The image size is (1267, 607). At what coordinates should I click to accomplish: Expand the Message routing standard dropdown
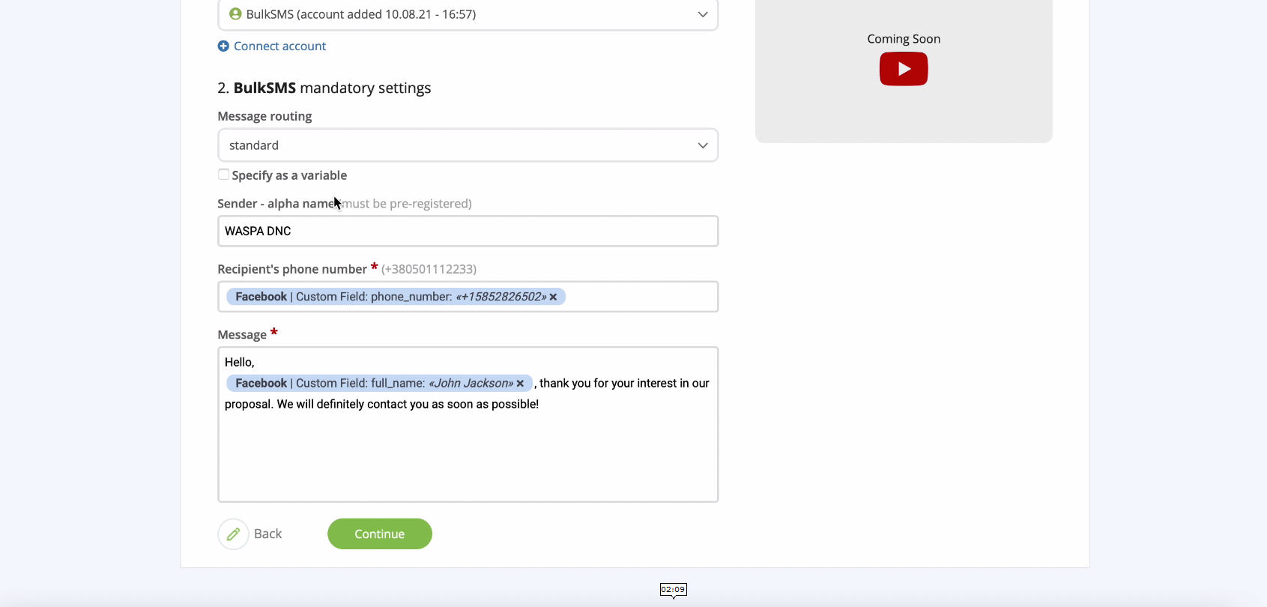click(x=468, y=145)
